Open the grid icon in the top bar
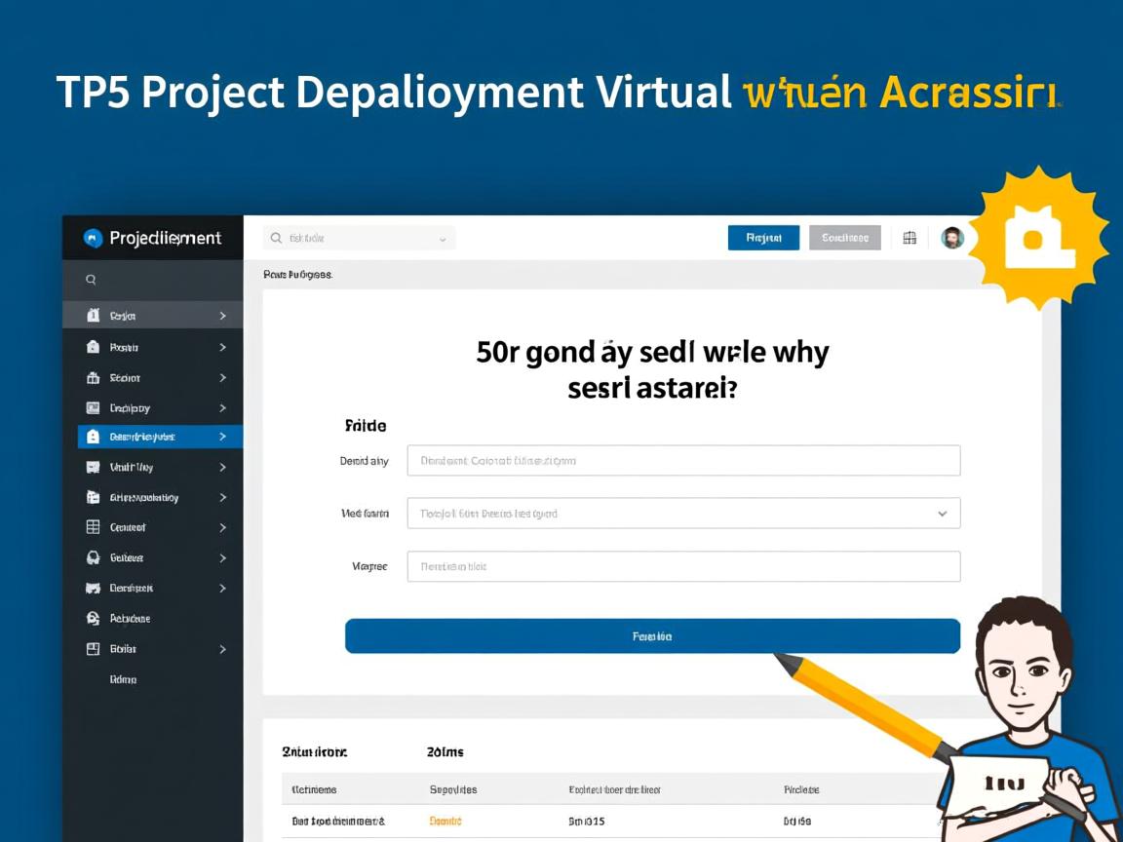Viewport: 1123px width, 842px height. tap(910, 238)
